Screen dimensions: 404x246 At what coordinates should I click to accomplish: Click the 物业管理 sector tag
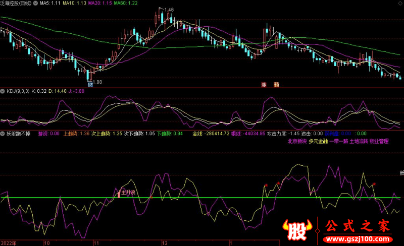(379, 142)
